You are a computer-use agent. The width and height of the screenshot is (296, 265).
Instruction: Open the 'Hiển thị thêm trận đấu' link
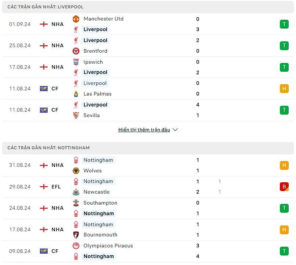[144, 130]
